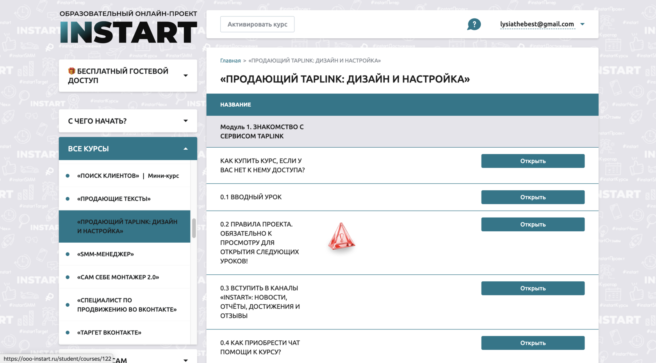Open 0.3 ВСТУПИТЬ В КАНАЛЫ lesson
656x363 pixels.
coord(533,288)
